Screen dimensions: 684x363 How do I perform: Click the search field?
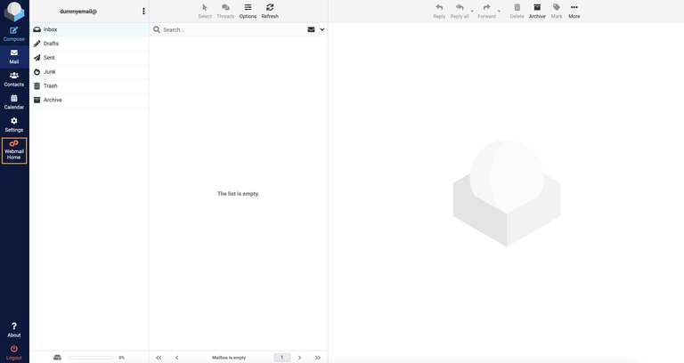point(233,29)
